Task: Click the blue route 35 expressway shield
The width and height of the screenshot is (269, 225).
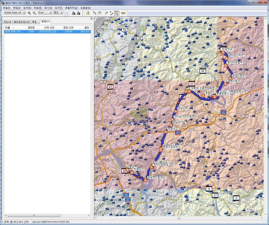Action: 126,195
